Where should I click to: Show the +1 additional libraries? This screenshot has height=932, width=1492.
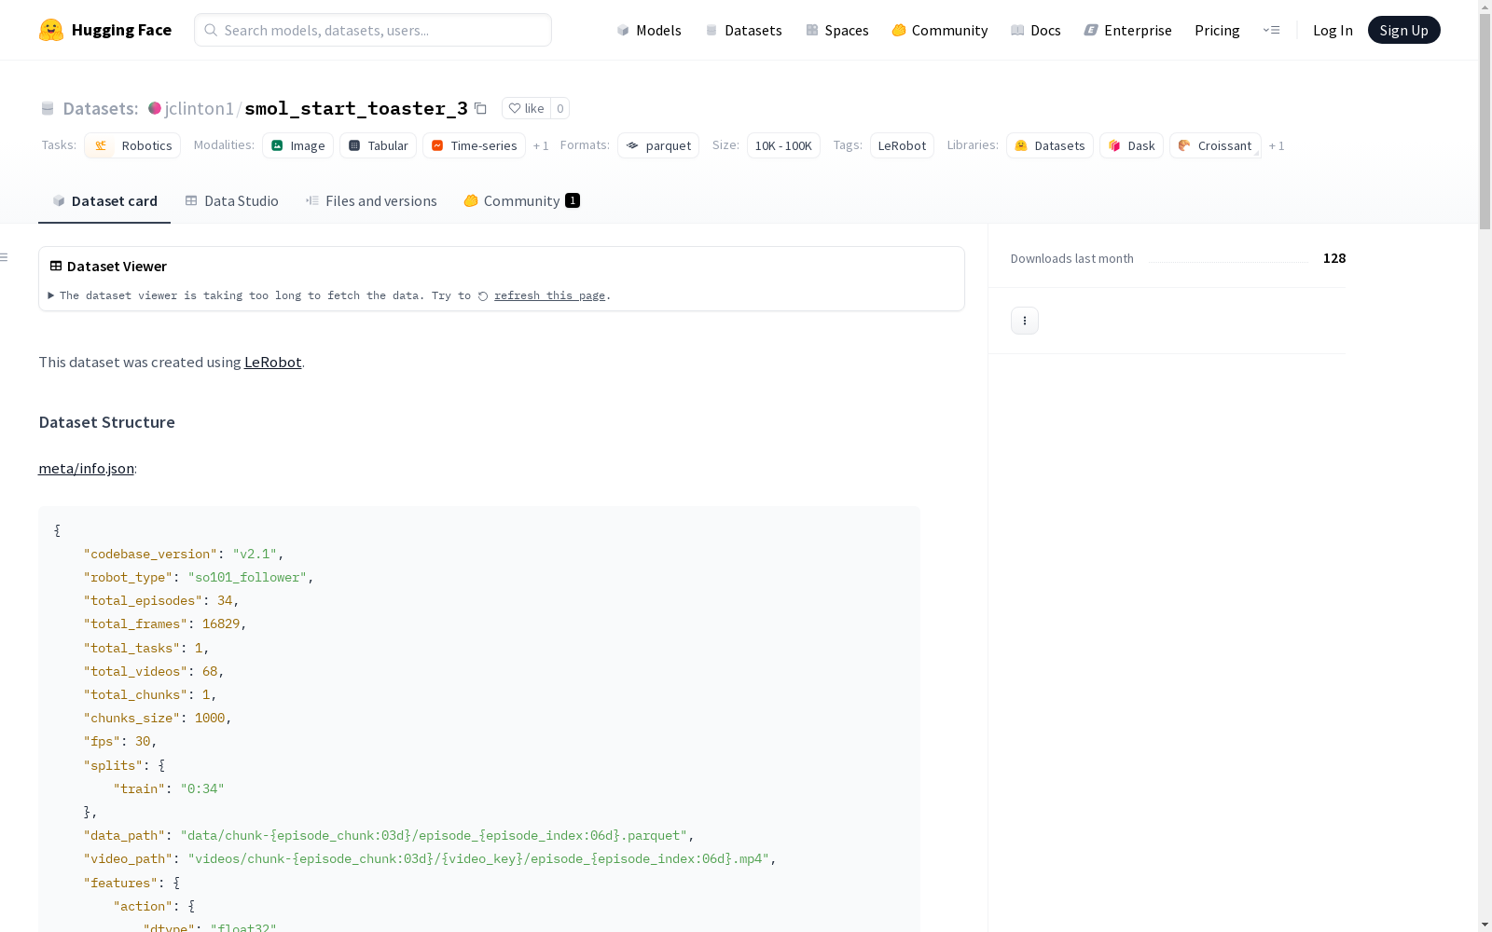coord(1277,145)
